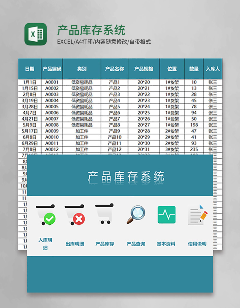
Task: Click the 出库明细 text label
Action: click(75, 244)
